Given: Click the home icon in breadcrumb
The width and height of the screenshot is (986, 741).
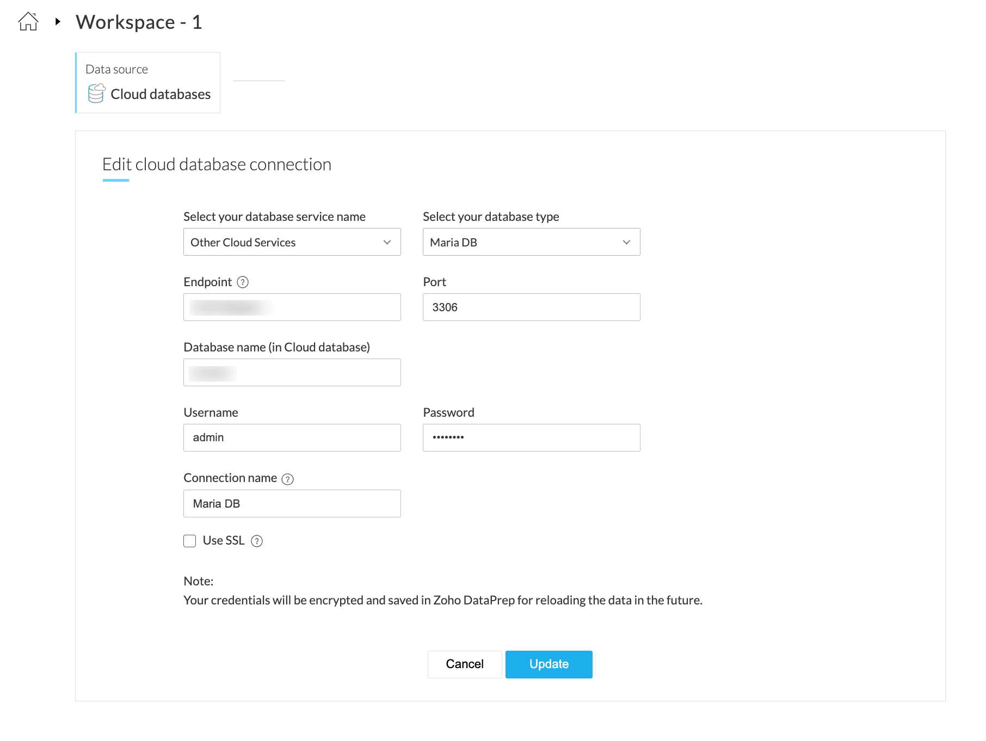Looking at the screenshot, I should (28, 22).
